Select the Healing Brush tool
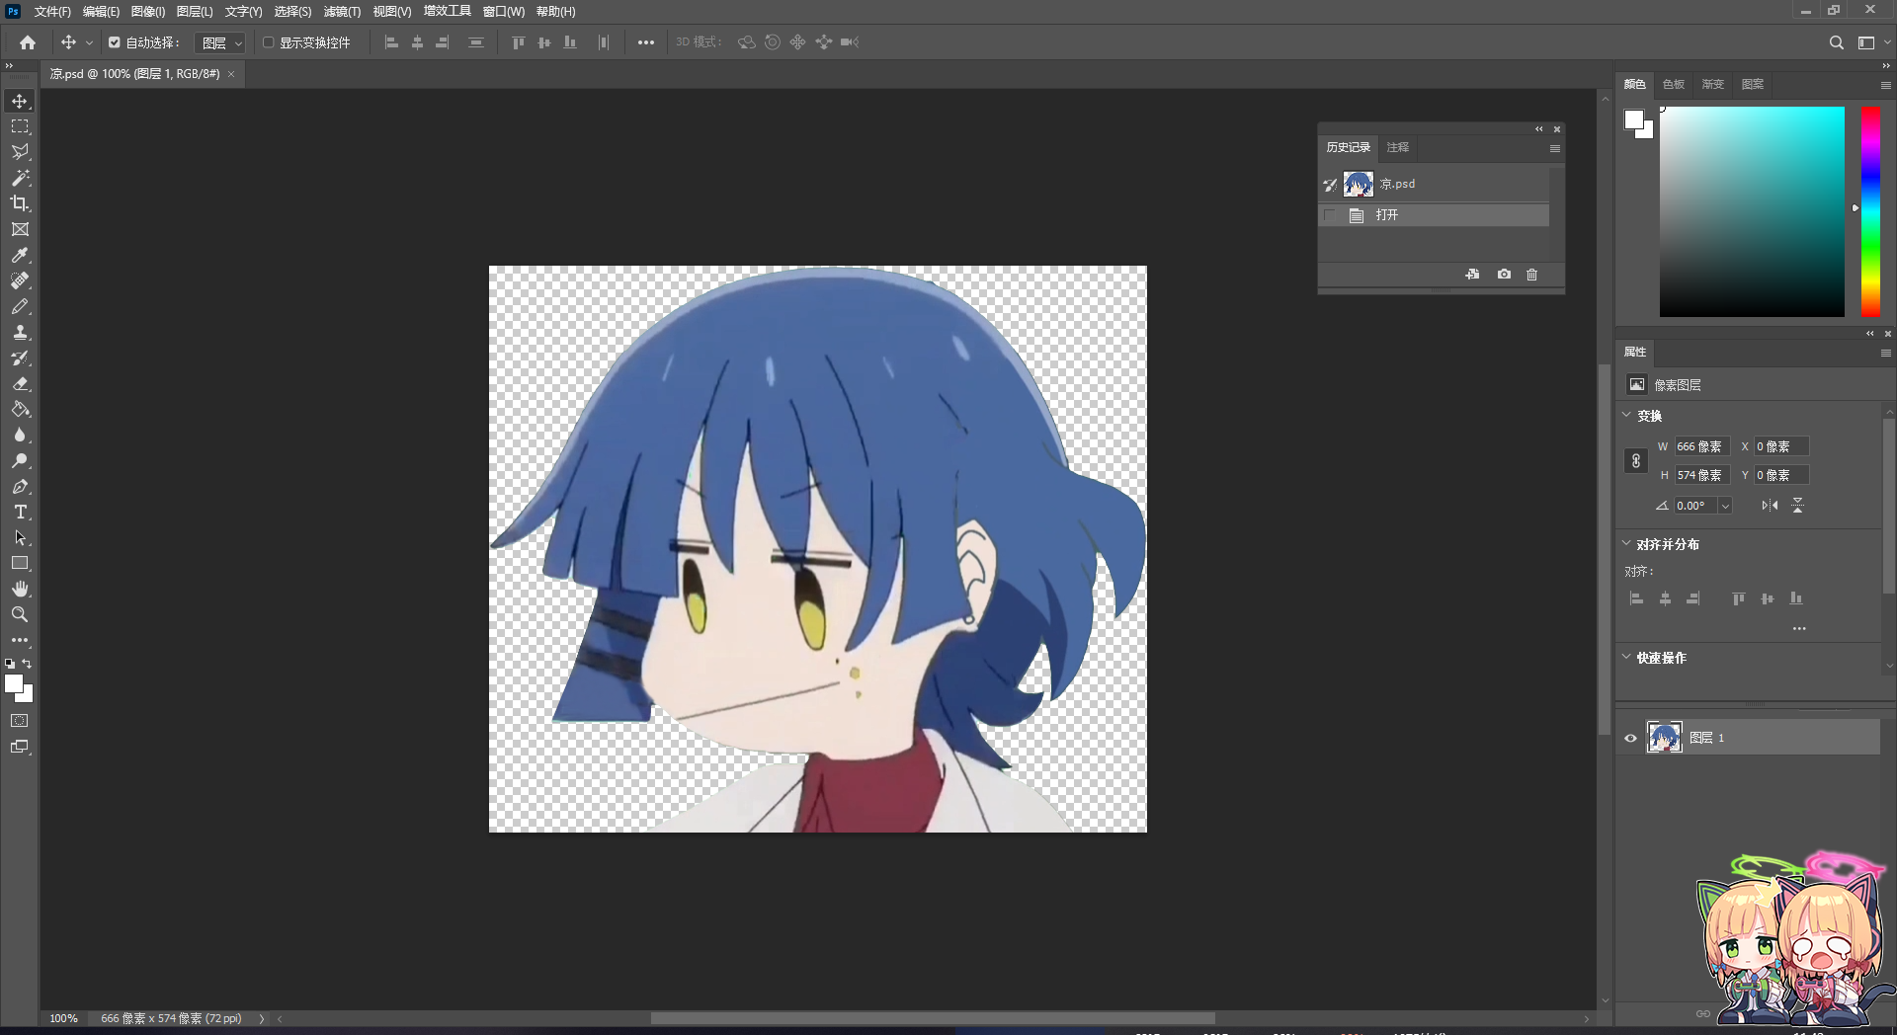Image resolution: width=1897 pixels, height=1035 pixels. coord(20,280)
